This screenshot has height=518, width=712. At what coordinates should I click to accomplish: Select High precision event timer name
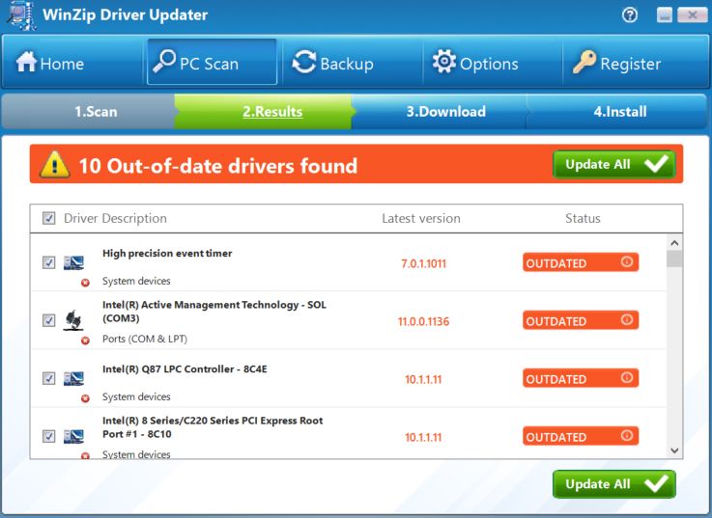coord(167,253)
